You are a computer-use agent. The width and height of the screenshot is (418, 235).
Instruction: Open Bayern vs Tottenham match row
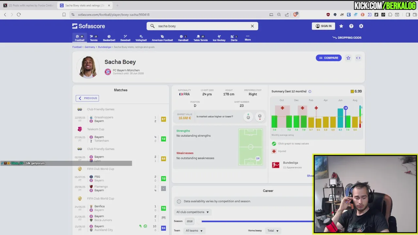pyautogui.click(x=121, y=139)
